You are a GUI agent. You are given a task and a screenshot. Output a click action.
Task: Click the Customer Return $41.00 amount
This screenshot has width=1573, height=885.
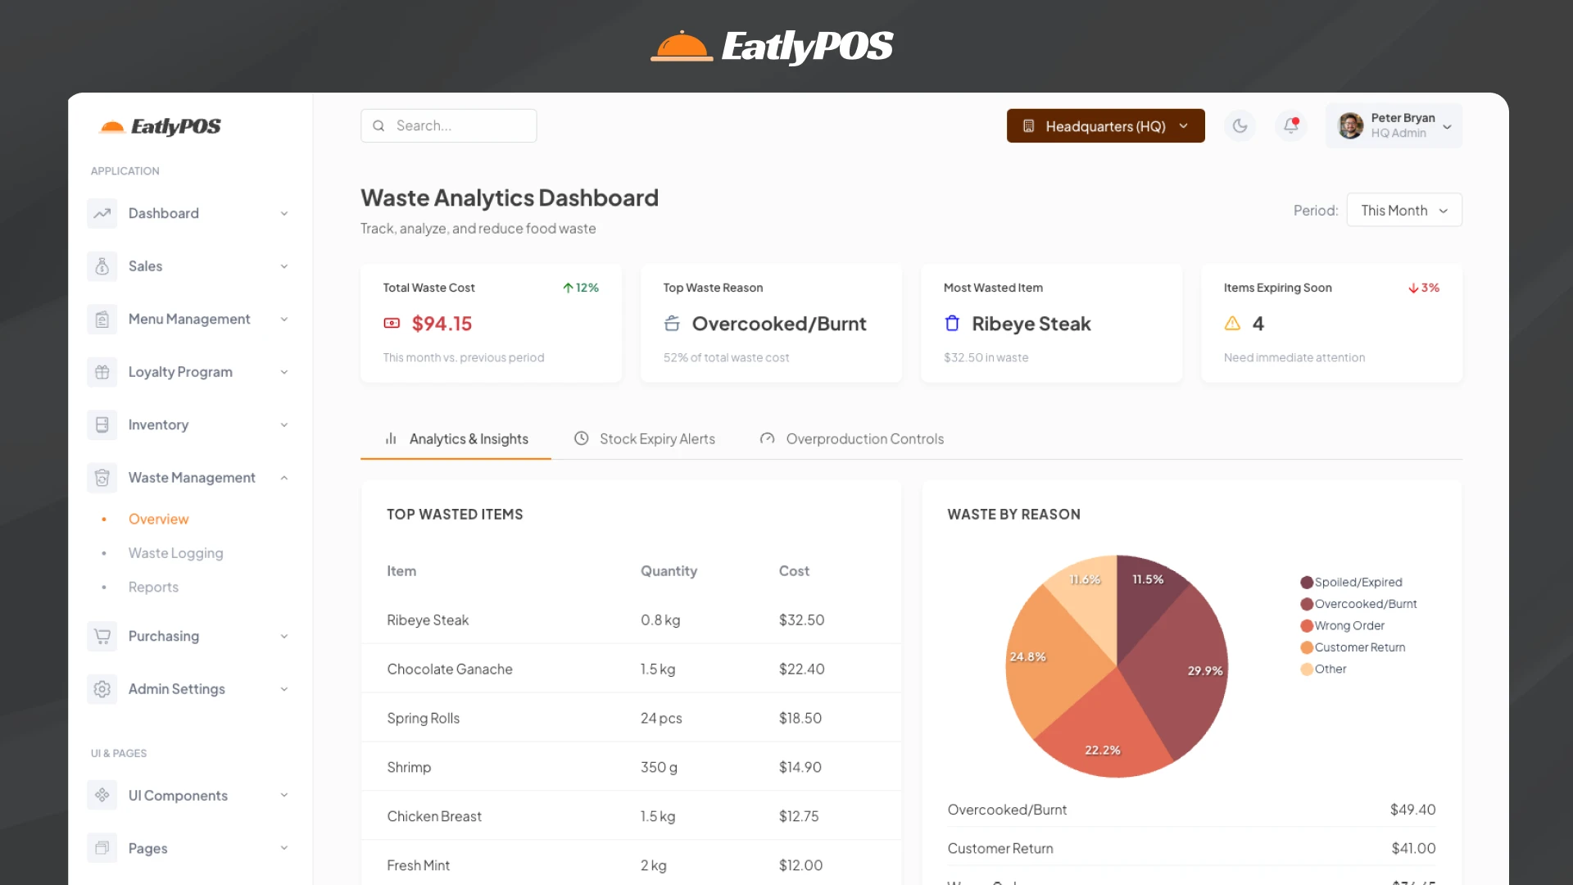[1413, 849]
